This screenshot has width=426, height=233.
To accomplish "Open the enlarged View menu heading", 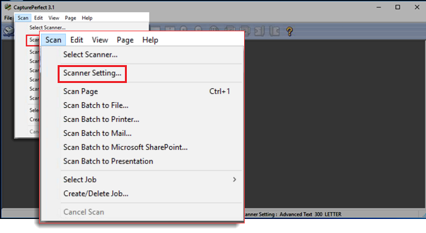I will [100, 40].
